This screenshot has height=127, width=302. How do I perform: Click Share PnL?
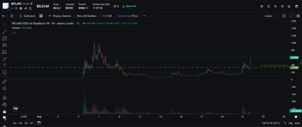(x=129, y=6)
